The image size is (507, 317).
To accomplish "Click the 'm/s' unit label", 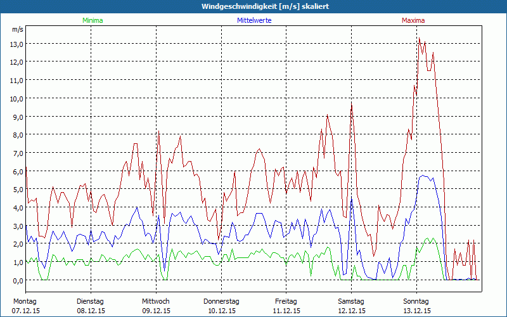I will (x=18, y=29).
